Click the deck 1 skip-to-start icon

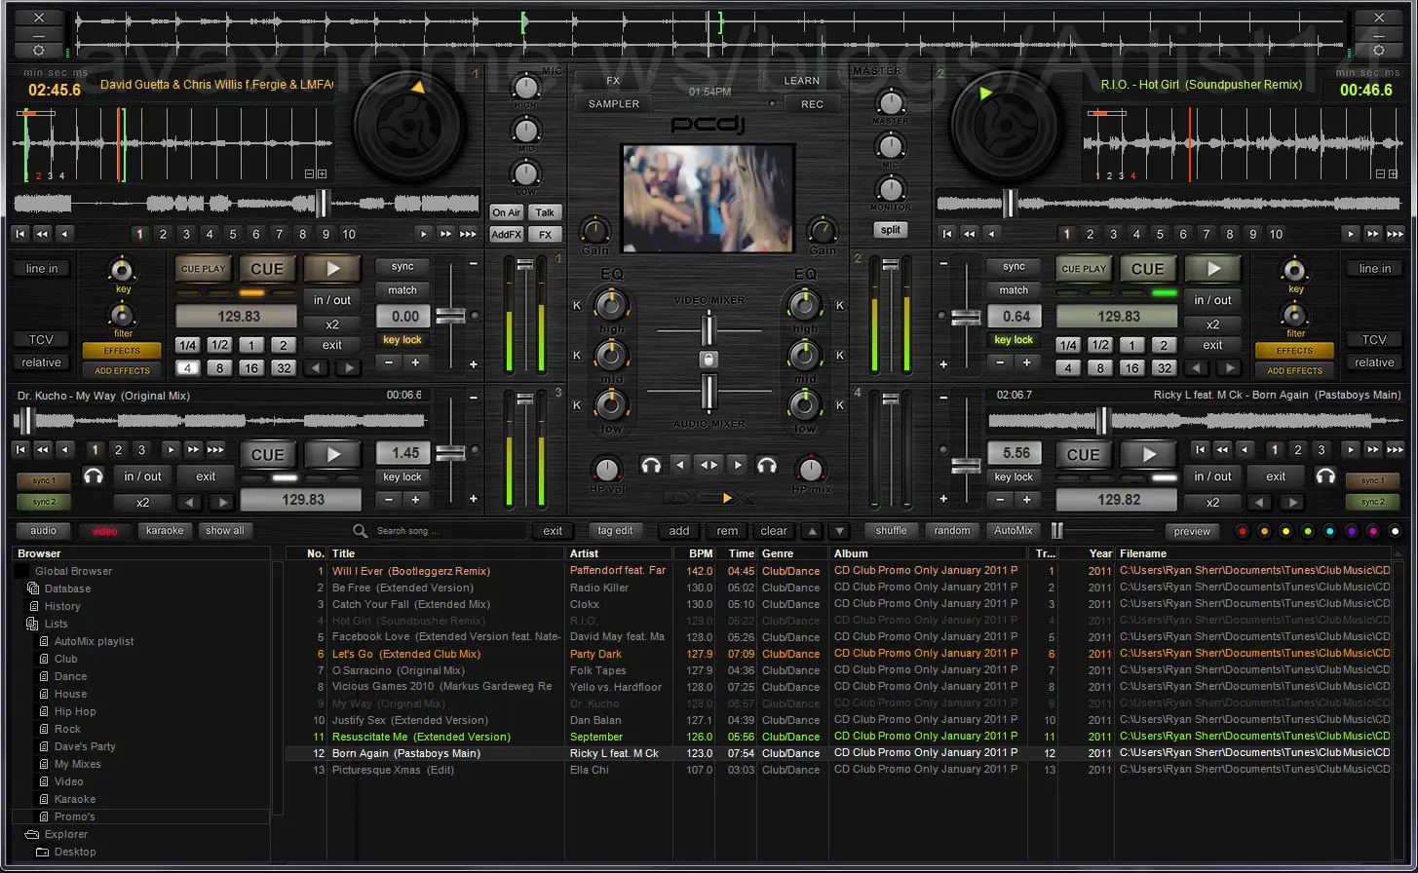[19, 234]
